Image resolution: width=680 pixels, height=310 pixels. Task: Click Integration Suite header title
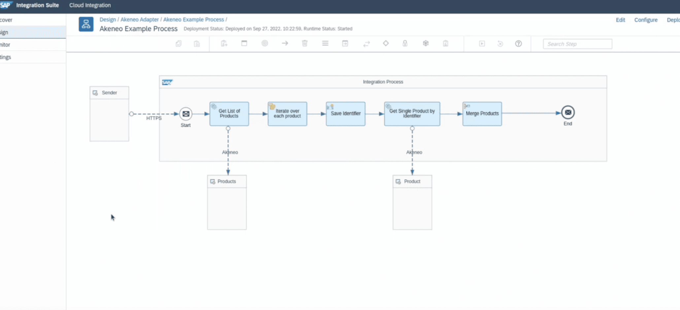37,5
